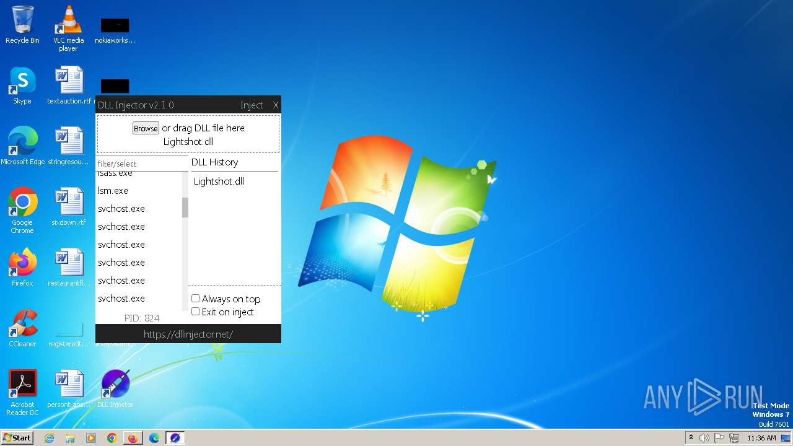
Task: Launch Google Chrome from desktop
Action: click(22, 211)
